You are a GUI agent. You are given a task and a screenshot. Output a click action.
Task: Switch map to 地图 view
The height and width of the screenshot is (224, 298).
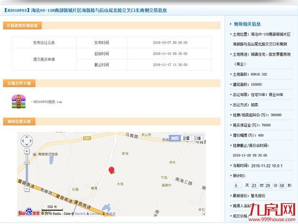175,138
